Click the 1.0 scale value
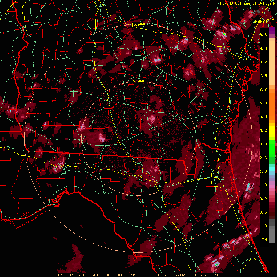 pos(263,185)
